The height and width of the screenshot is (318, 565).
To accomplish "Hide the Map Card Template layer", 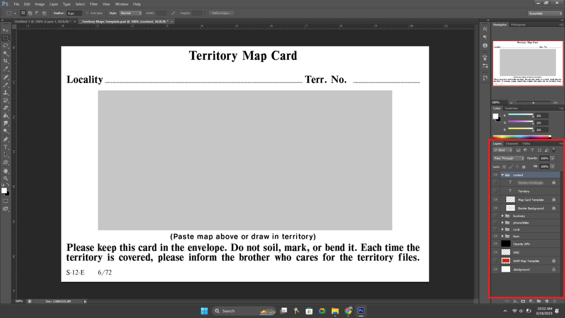I will pos(496,199).
